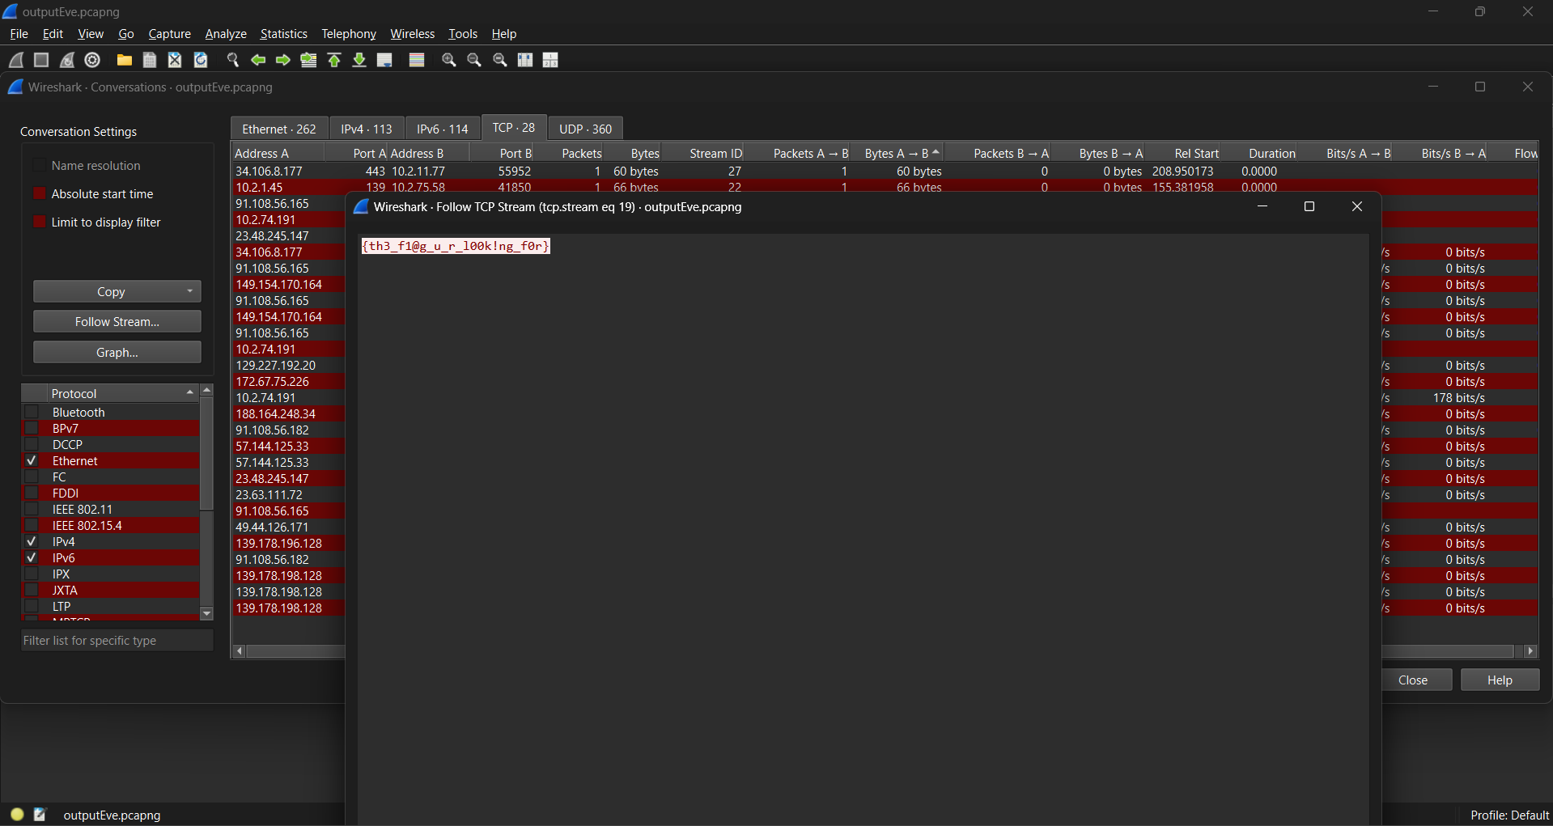Viewport: 1553px width, 826px height.
Task: Switch to Ethernet · 262 tab
Action: (279, 129)
